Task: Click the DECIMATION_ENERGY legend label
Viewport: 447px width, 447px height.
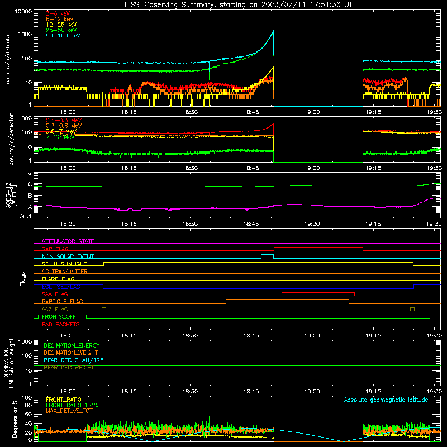Action: pos(72,345)
